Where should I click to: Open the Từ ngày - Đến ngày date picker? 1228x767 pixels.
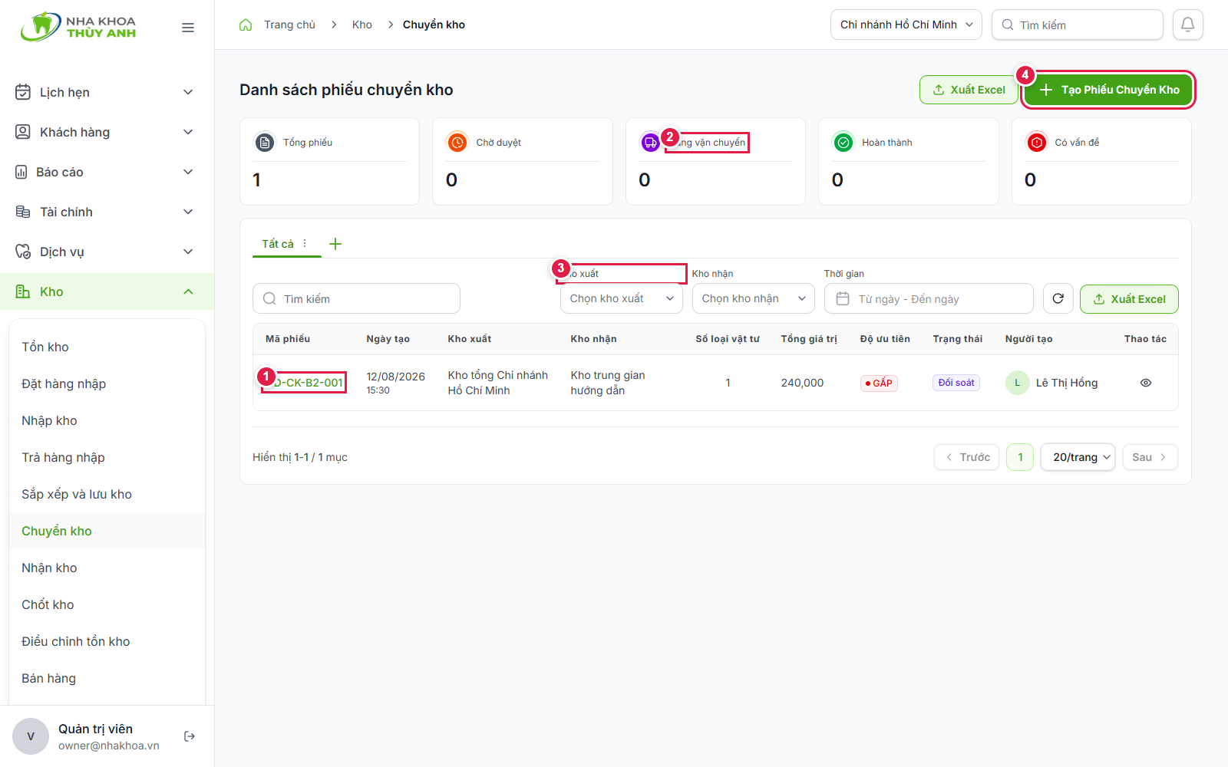point(929,298)
